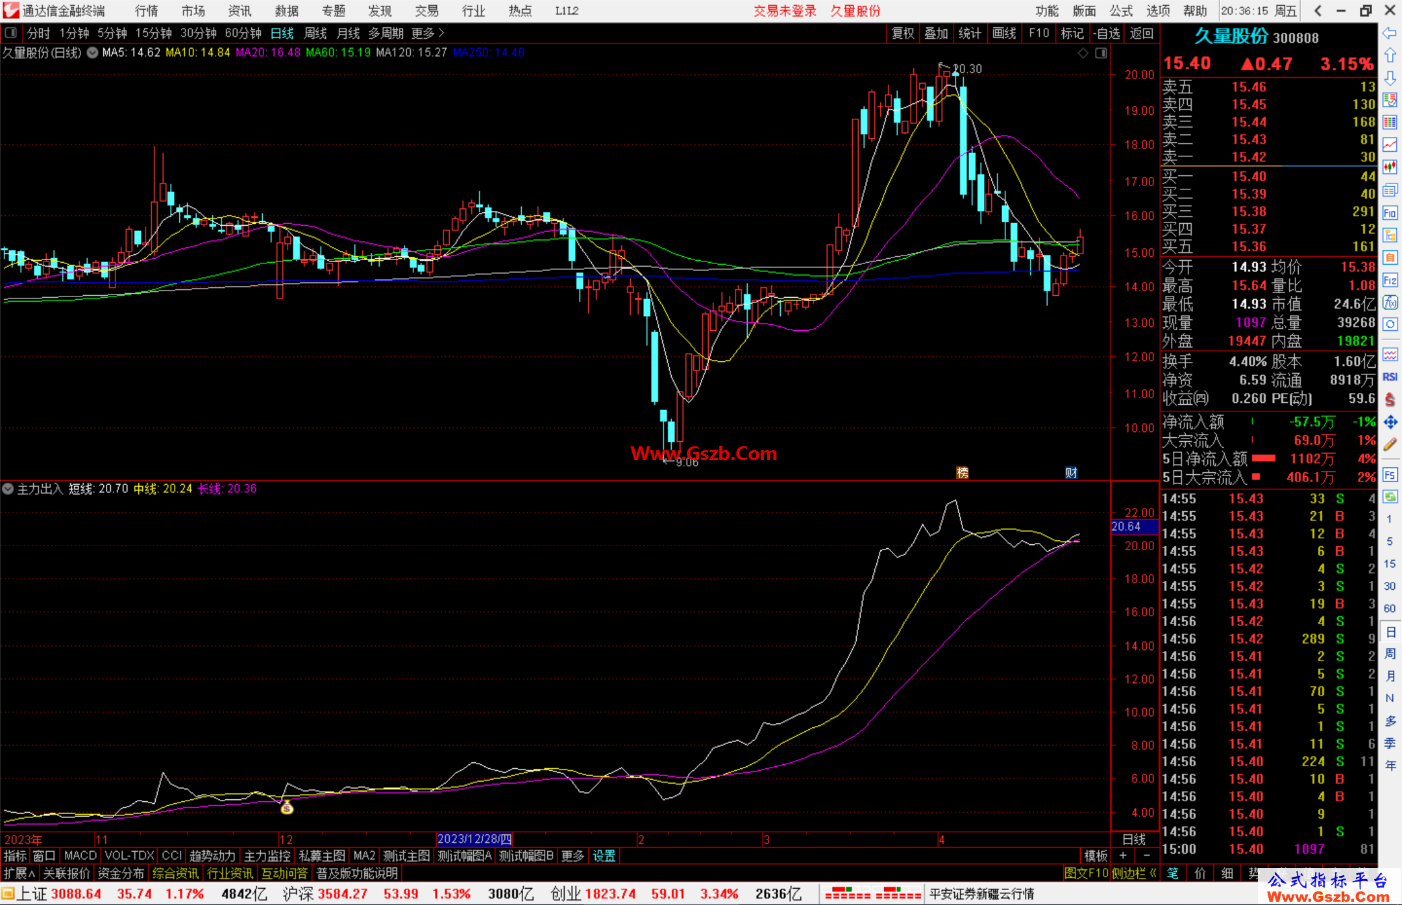Image resolution: width=1402 pixels, height=905 pixels.
Task: Open the 资讯 menu
Action: pos(240,11)
